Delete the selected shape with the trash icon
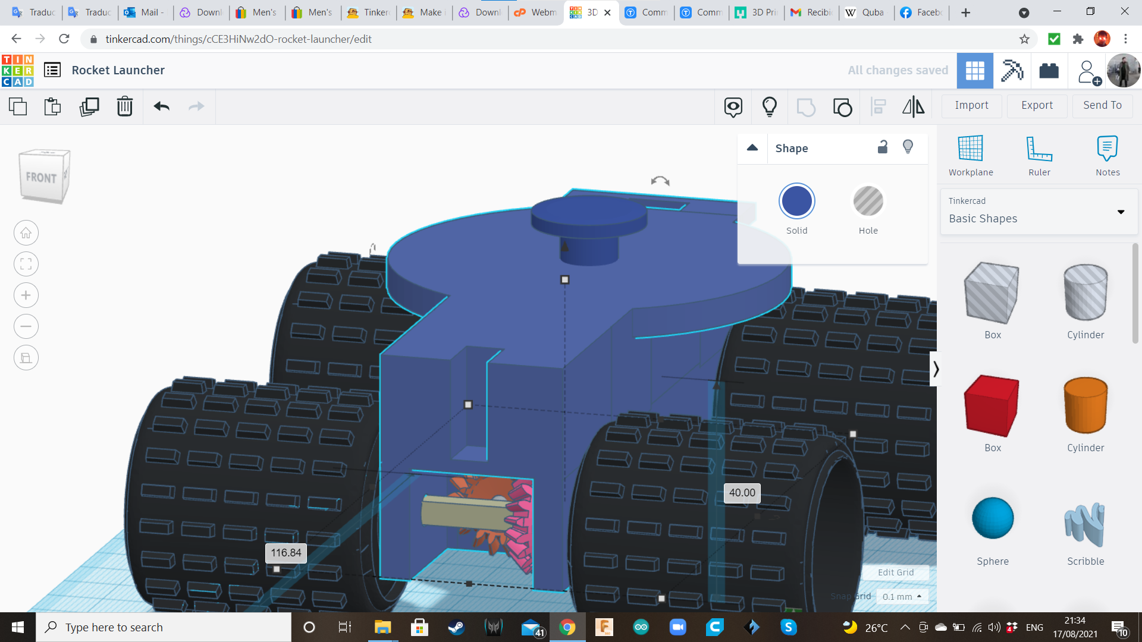 125,107
